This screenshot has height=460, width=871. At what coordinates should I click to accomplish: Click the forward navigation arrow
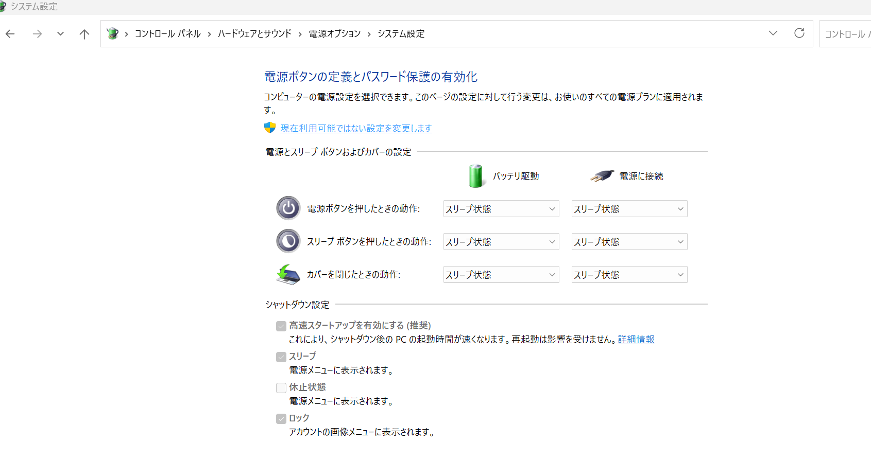[x=37, y=34]
